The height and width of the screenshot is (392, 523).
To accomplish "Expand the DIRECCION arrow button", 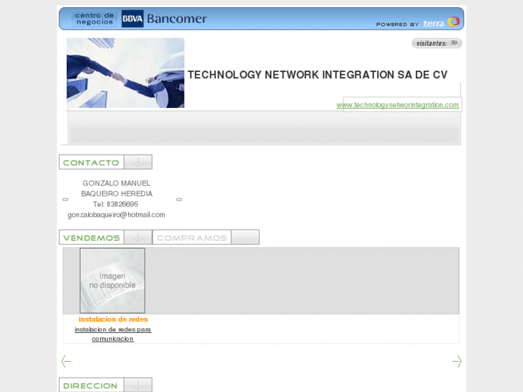I will [x=138, y=385].
